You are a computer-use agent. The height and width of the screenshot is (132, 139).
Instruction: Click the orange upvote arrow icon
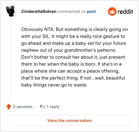[x=9, y=107]
